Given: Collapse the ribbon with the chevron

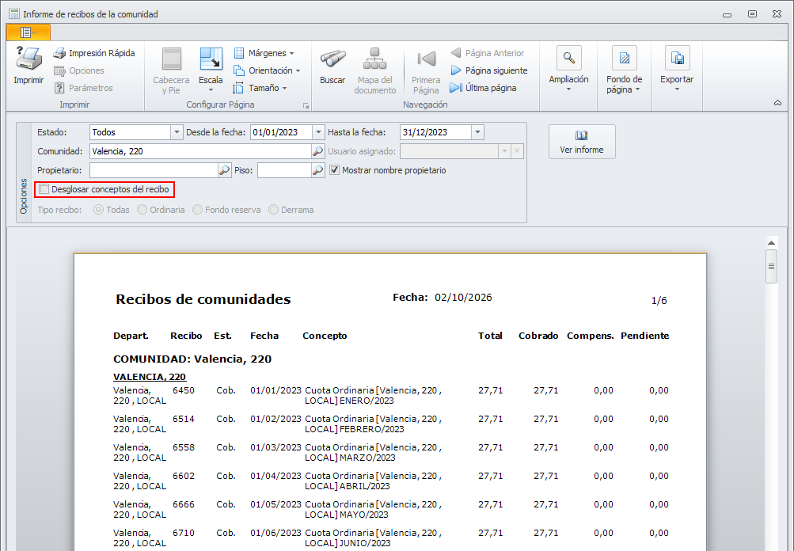Looking at the screenshot, I should (x=778, y=103).
